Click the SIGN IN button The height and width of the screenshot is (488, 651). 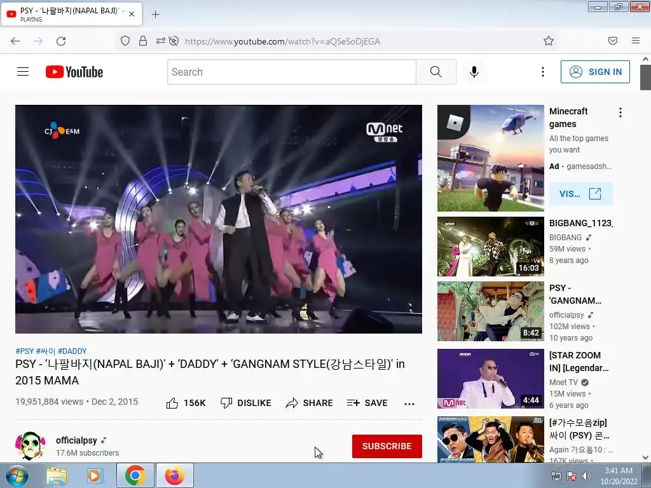pos(595,72)
